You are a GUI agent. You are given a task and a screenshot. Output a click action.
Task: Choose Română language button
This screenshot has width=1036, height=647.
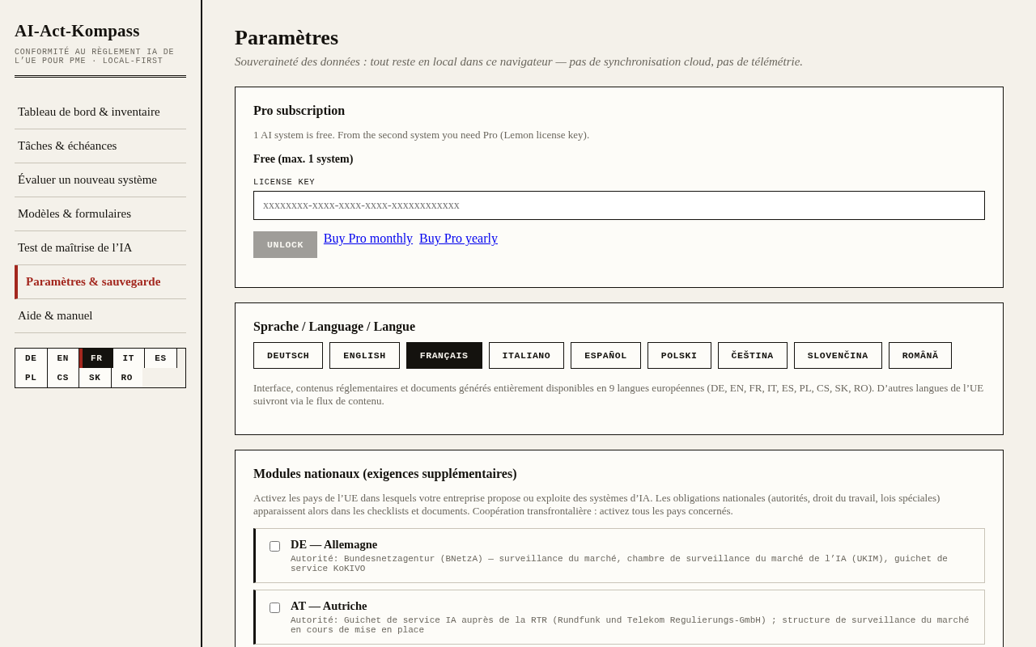point(920,356)
